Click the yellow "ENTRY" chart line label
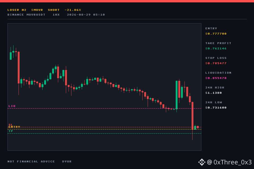This screenshot has height=169, width=254. [x=14, y=127]
